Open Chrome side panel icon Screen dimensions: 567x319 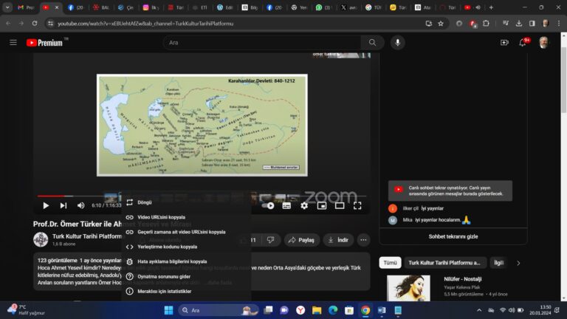pos(532,24)
